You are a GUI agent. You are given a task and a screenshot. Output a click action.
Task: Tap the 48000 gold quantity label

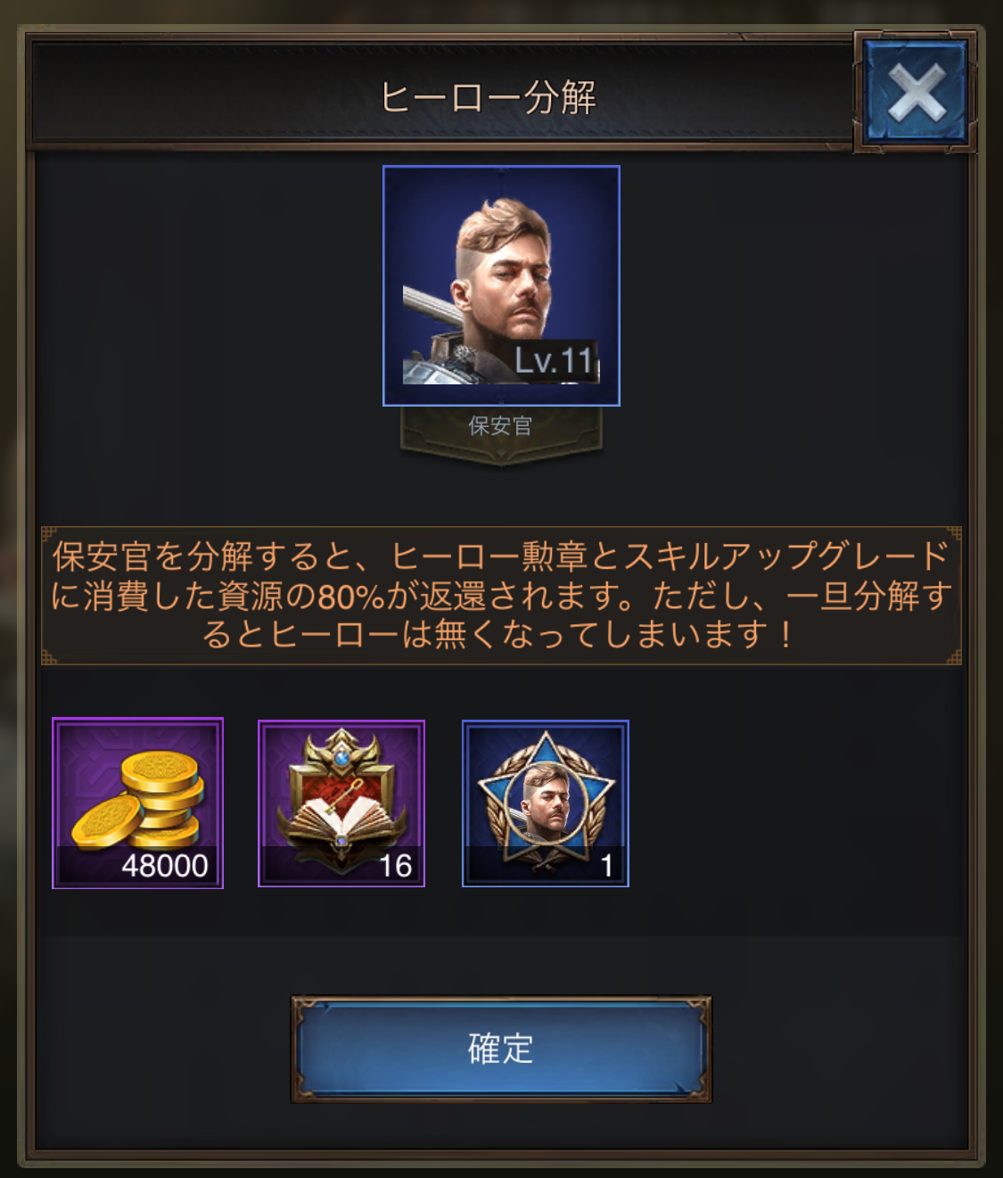(x=164, y=866)
